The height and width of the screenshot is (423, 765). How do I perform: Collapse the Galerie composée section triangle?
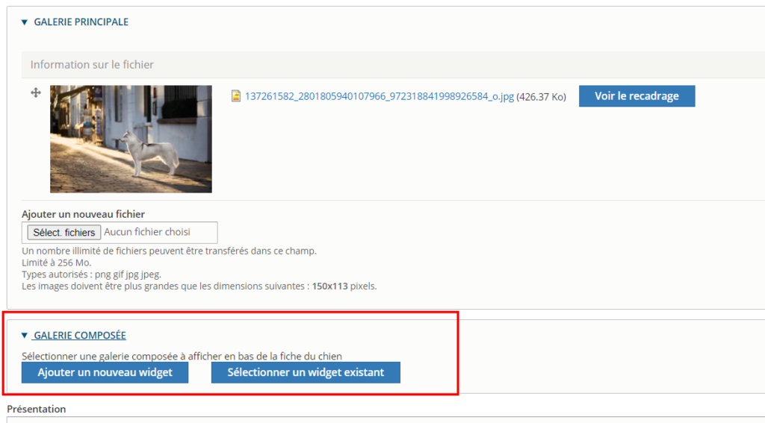(x=25, y=335)
